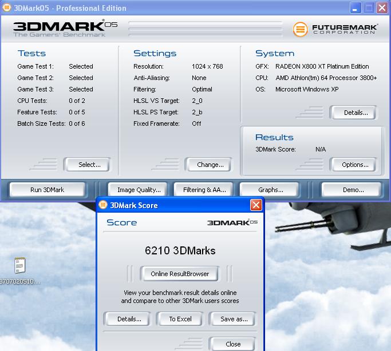The height and width of the screenshot is (351, 391).
Task: Click CPU Tests '0 of 2' value
Action: coord(77,101)
